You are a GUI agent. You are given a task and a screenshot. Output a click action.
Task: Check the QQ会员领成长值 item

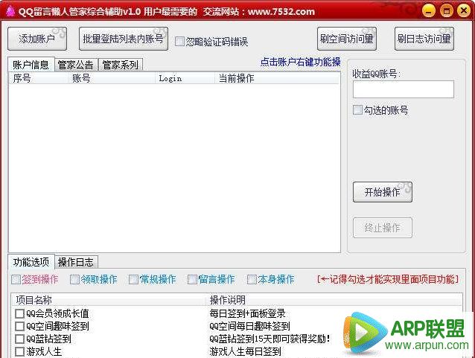(19, 313)
